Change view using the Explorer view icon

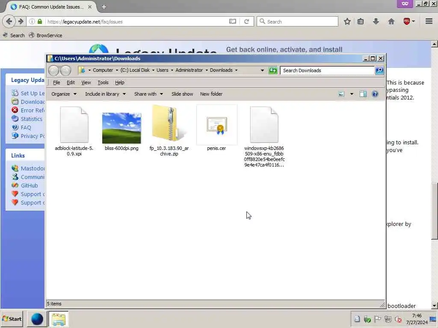(341, 94)
